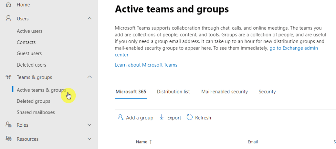Expand the Resources section chevron
Viewport: 336px width, 149px height.
[90, 139]
